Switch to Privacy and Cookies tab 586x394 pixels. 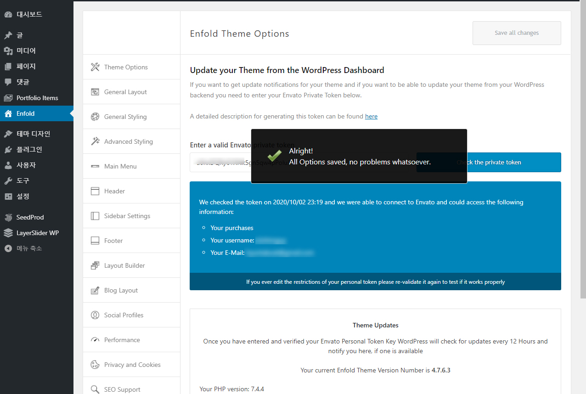131,365
